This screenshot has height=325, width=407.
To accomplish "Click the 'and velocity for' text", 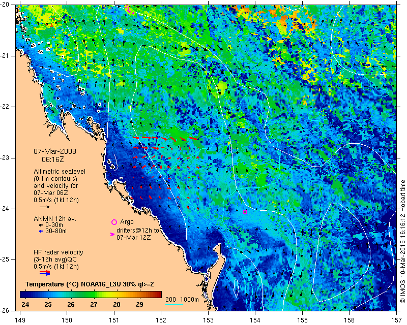I will coord(56,186).
